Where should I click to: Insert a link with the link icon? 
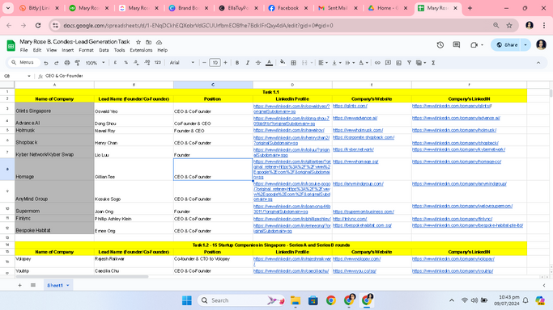(x=377, y=62)
